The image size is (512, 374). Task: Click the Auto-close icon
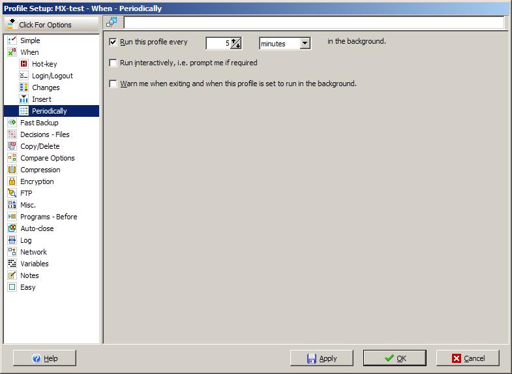pyautogui.click(x=12, y=228)
